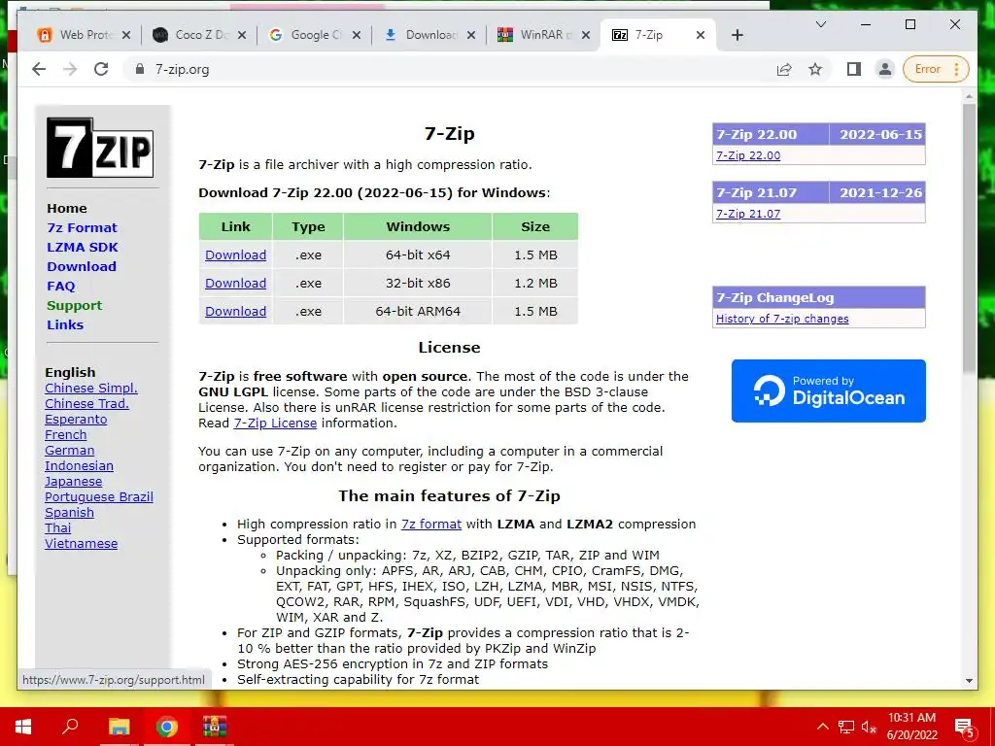Open File Explorer from the taskbar

coord(119,727)
